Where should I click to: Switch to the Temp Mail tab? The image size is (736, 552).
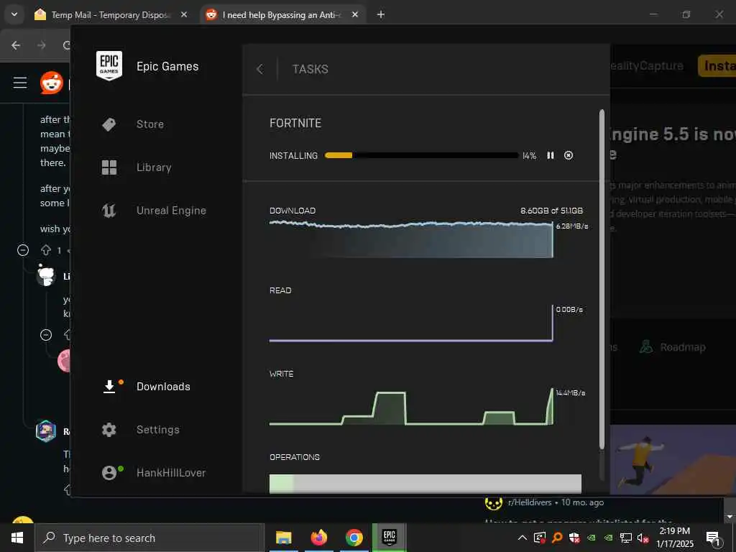click(x=109, y=15)
